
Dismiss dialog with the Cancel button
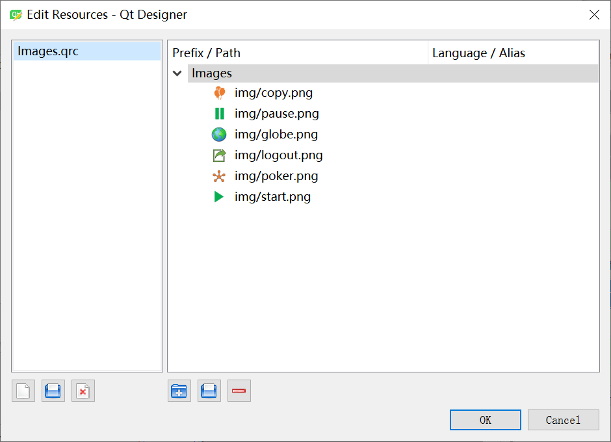[563, 420]
